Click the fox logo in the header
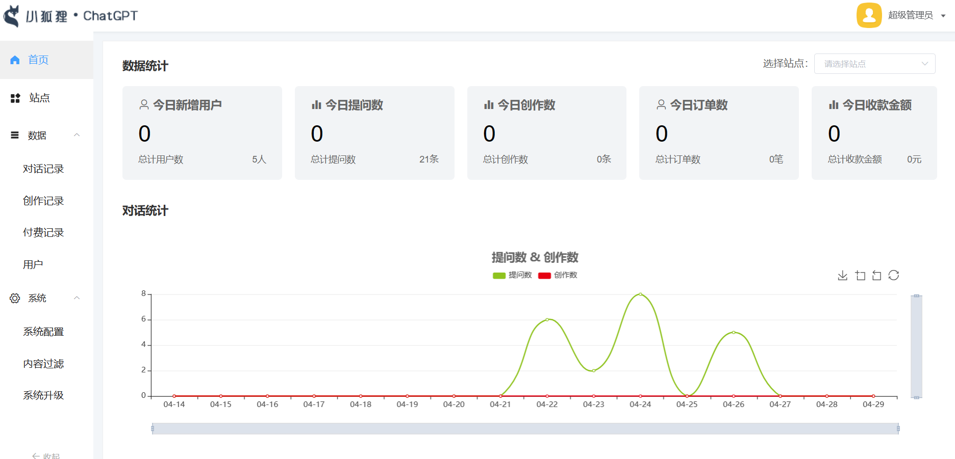This screenshot has width=955, height=459. tap(12, 16)
